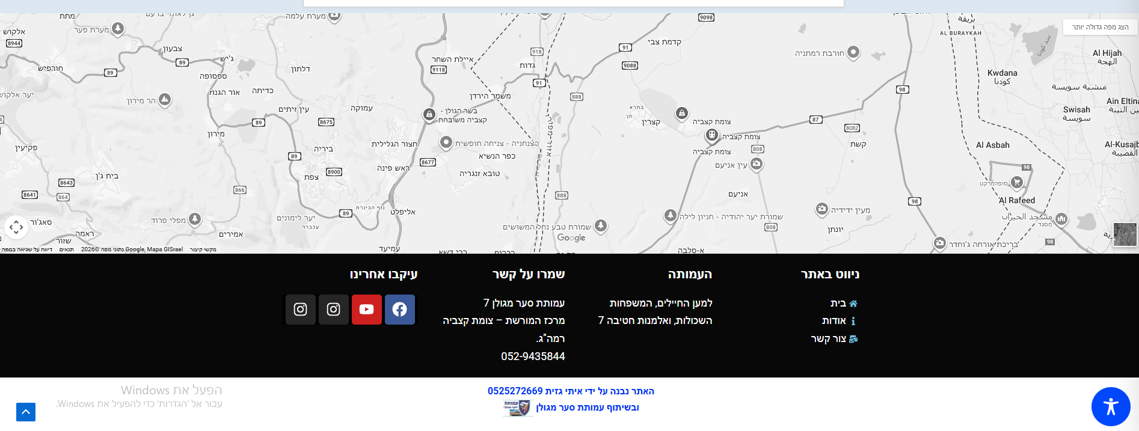Click the Al Asbah place label

[993, 145]
